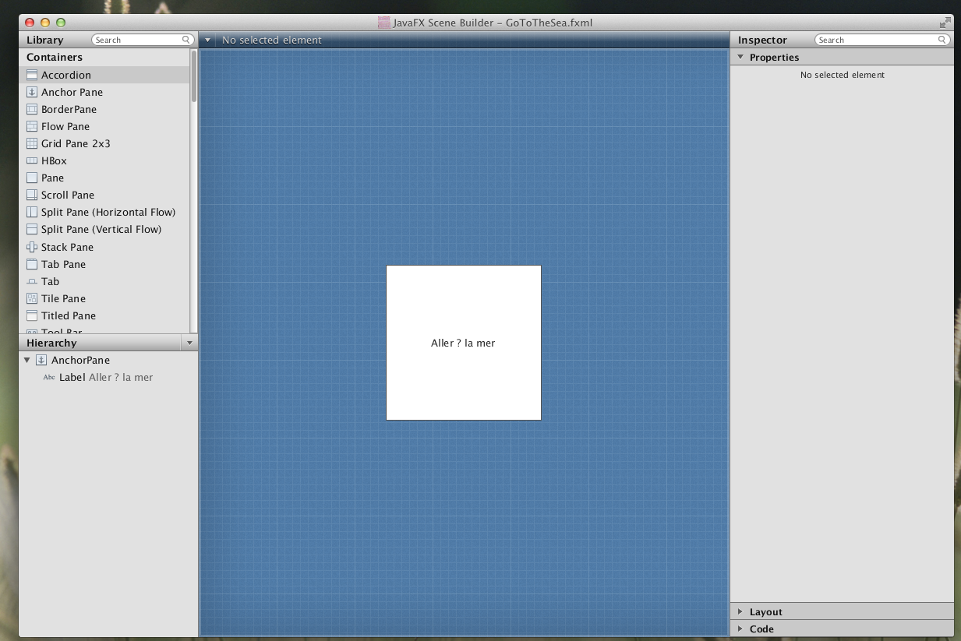Open the Hierarchy panel dropdown menu
The image size is (961, 641).
tap(189, 343)
